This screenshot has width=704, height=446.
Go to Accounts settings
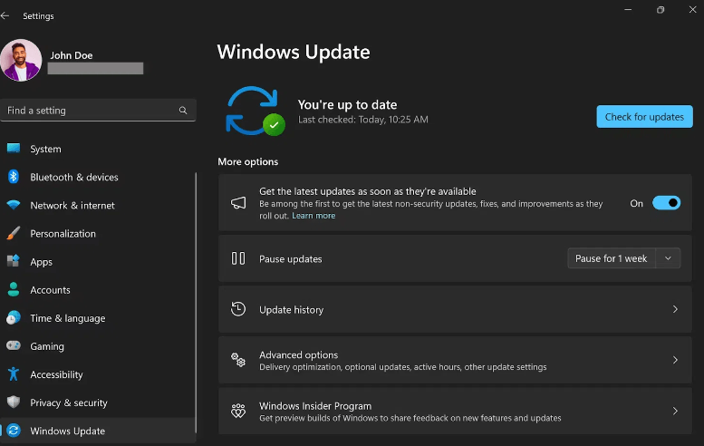(50, 290)
